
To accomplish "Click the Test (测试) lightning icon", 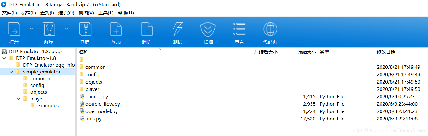I will [178, 29].
